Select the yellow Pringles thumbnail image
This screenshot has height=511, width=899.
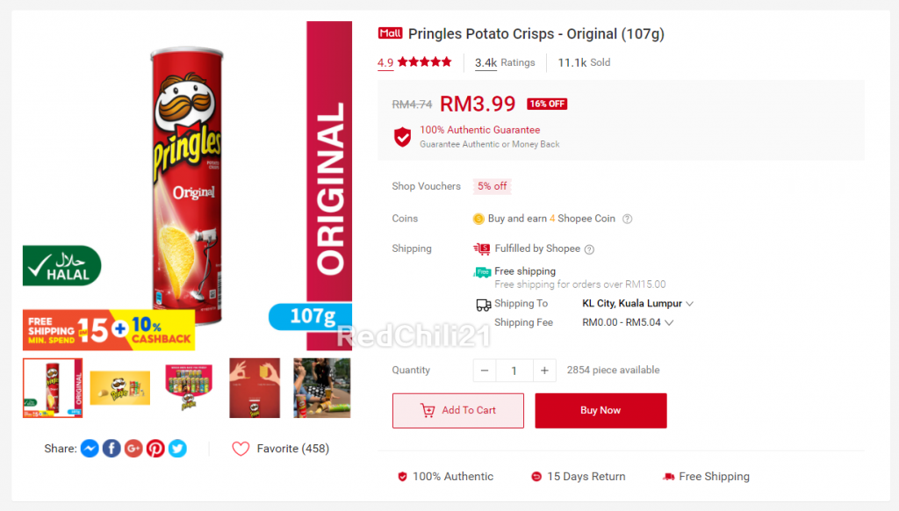[x=119, y=388]
